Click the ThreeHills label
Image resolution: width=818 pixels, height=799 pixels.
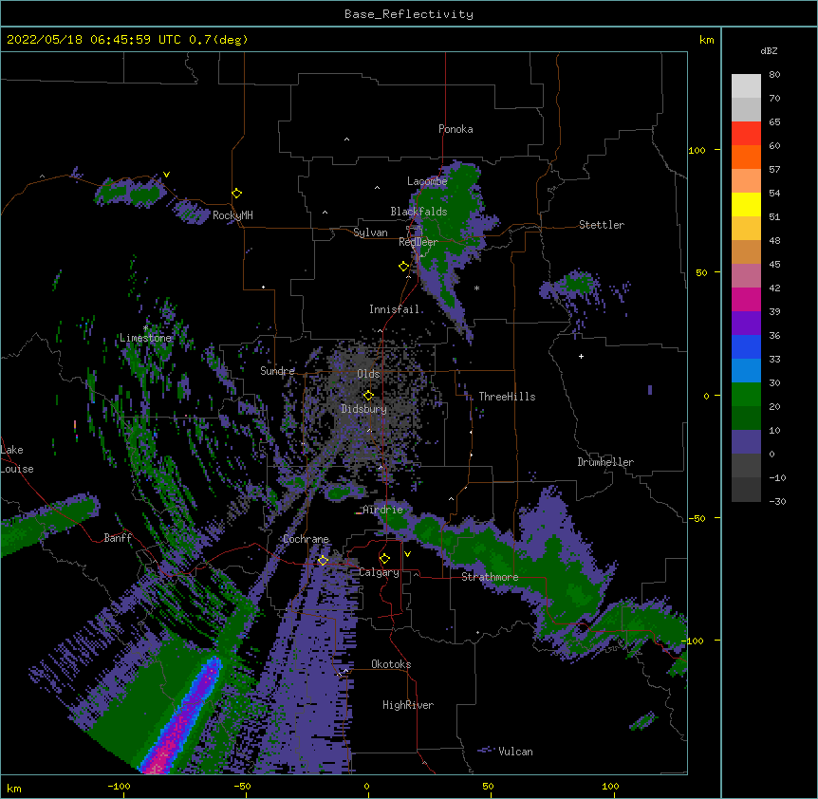(x=507, y=397)
